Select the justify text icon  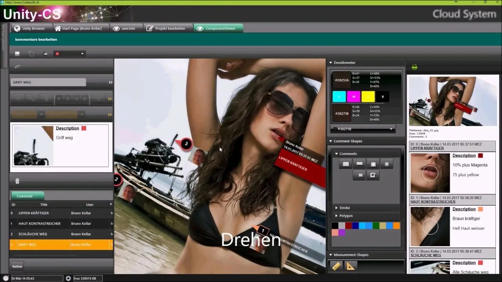point(84,99)
